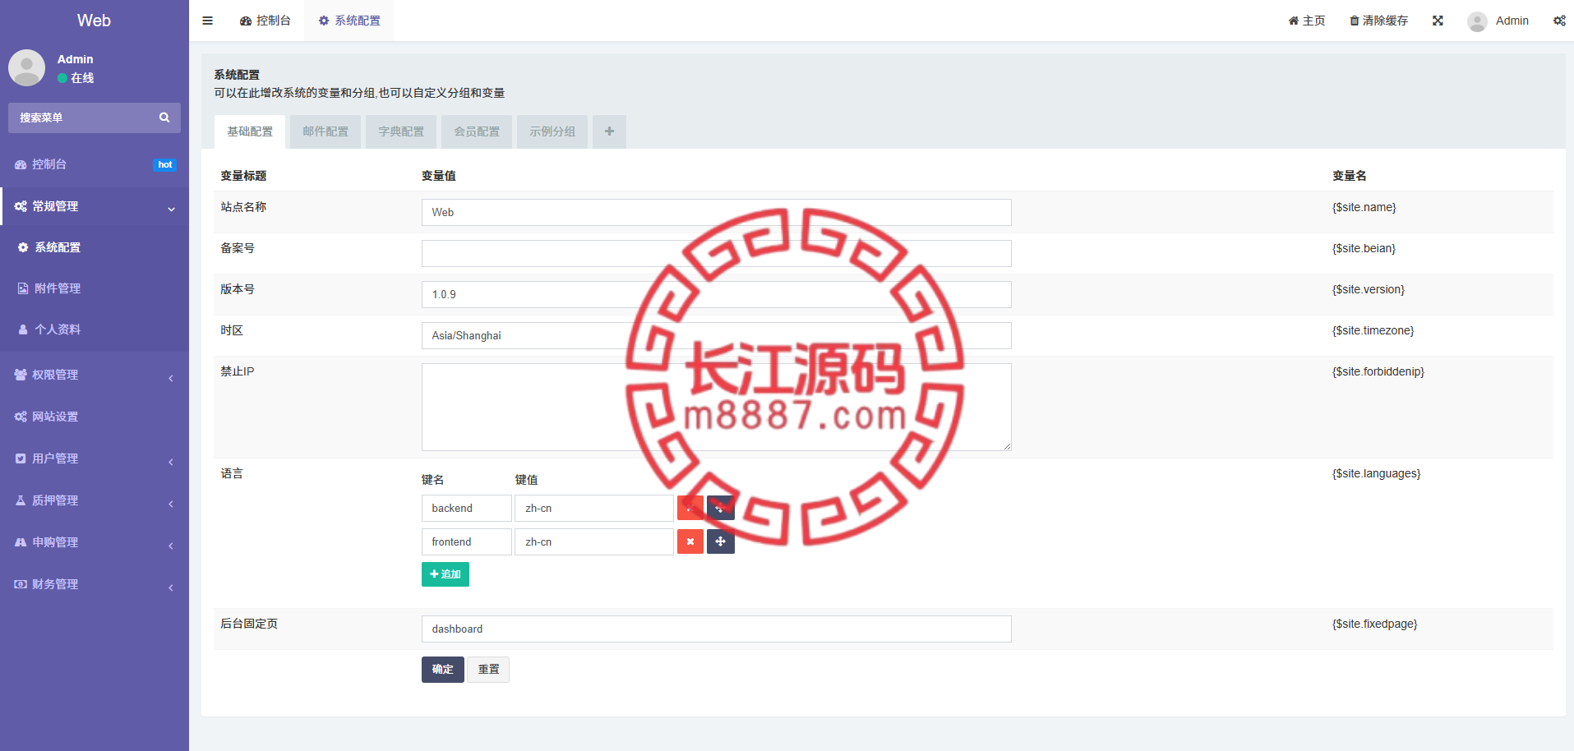Click the 权限管理 group icon in sidebar
Screen dimensions: 1574x751
coord(21,375)
